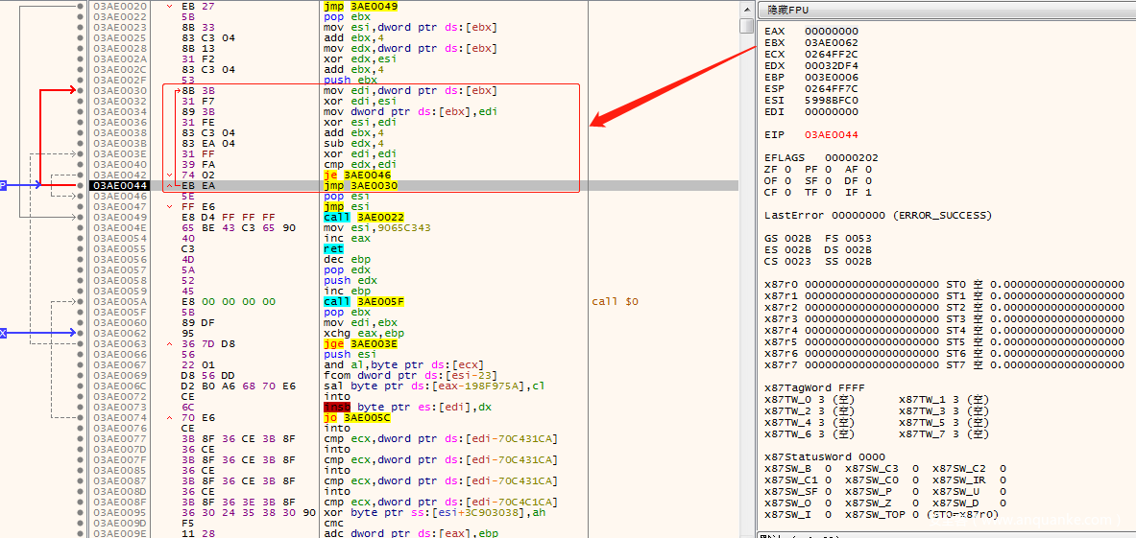This screenshot has height=538, width=1136.
Task: Click breakpoint dot at address 03AE0055
Action: point(80,248)
